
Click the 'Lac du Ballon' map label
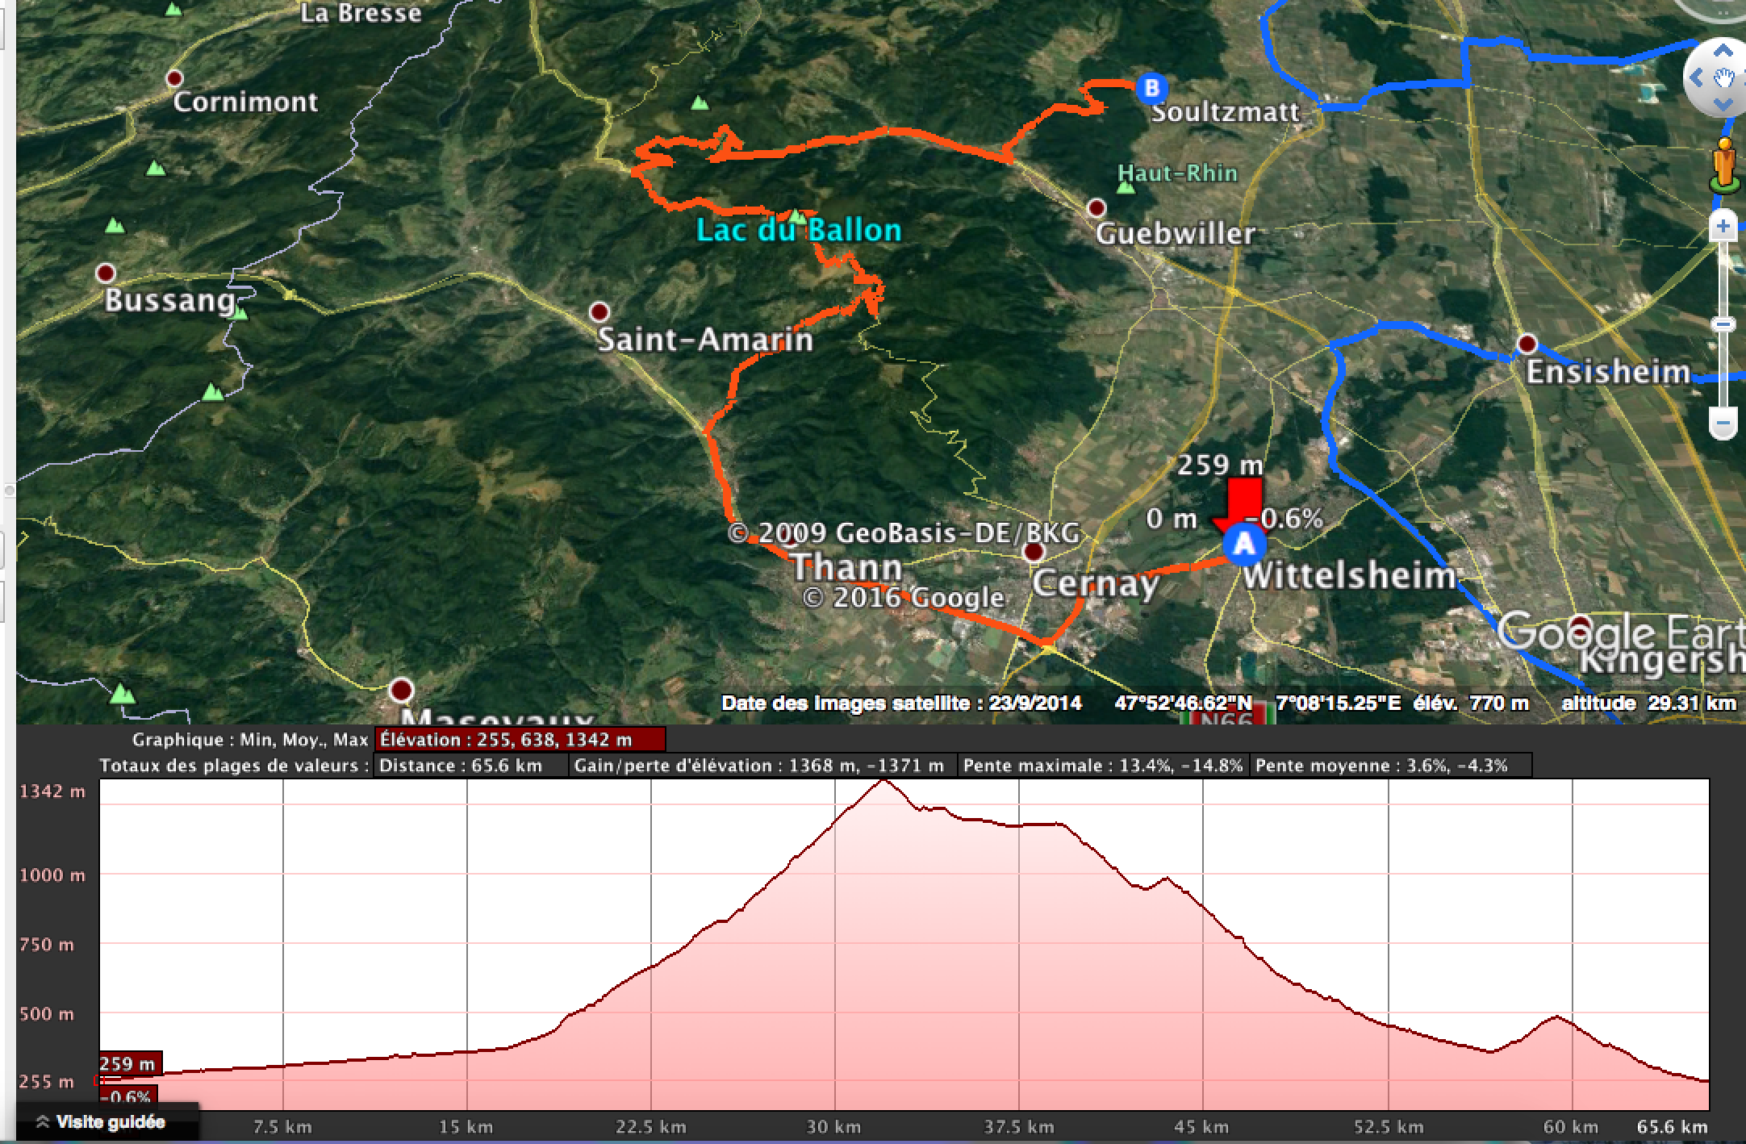click(799, 231)
